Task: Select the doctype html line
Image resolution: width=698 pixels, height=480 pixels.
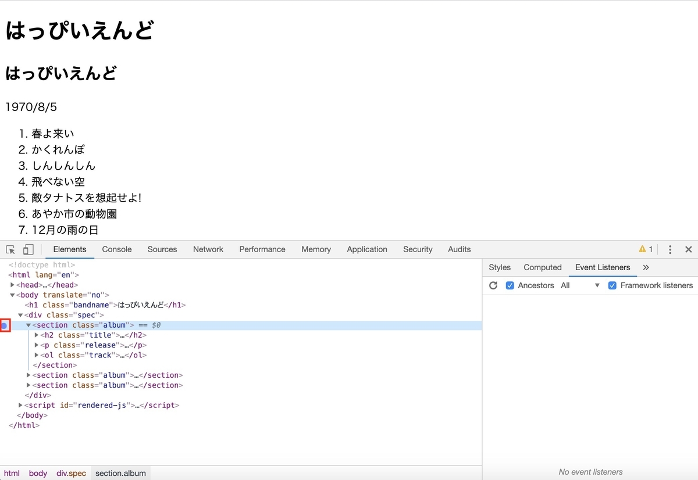Action: (x=42, y=265)
